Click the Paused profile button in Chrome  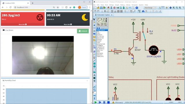[x=83, y=7]
